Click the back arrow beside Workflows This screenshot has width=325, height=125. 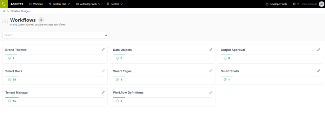click(5, 22)
